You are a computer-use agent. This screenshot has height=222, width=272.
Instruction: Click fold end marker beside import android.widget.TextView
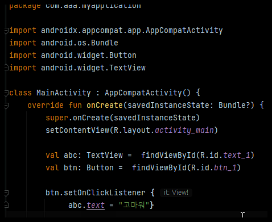coord(6,68)
